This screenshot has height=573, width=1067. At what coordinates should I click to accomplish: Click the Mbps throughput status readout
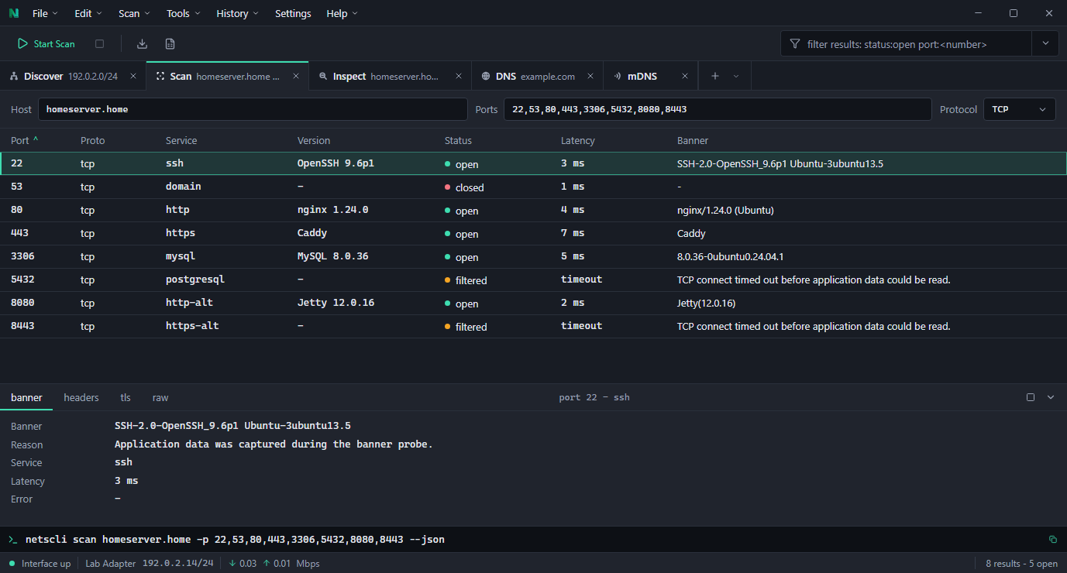point(274,563)
